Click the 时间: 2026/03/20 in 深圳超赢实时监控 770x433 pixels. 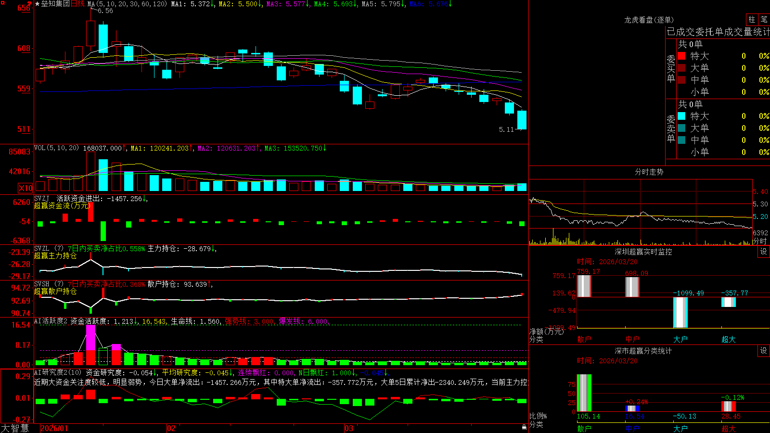[607, 262]
